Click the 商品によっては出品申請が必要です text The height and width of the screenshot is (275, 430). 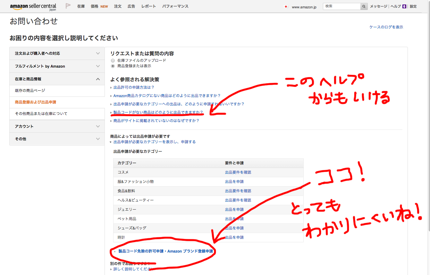140,136
